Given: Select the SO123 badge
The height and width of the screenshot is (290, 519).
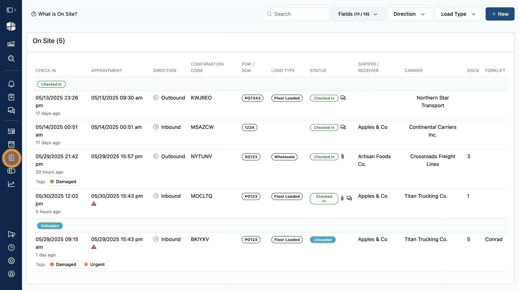Looking at the screenshot, I should pyautogui.click(x=251, y=157).
